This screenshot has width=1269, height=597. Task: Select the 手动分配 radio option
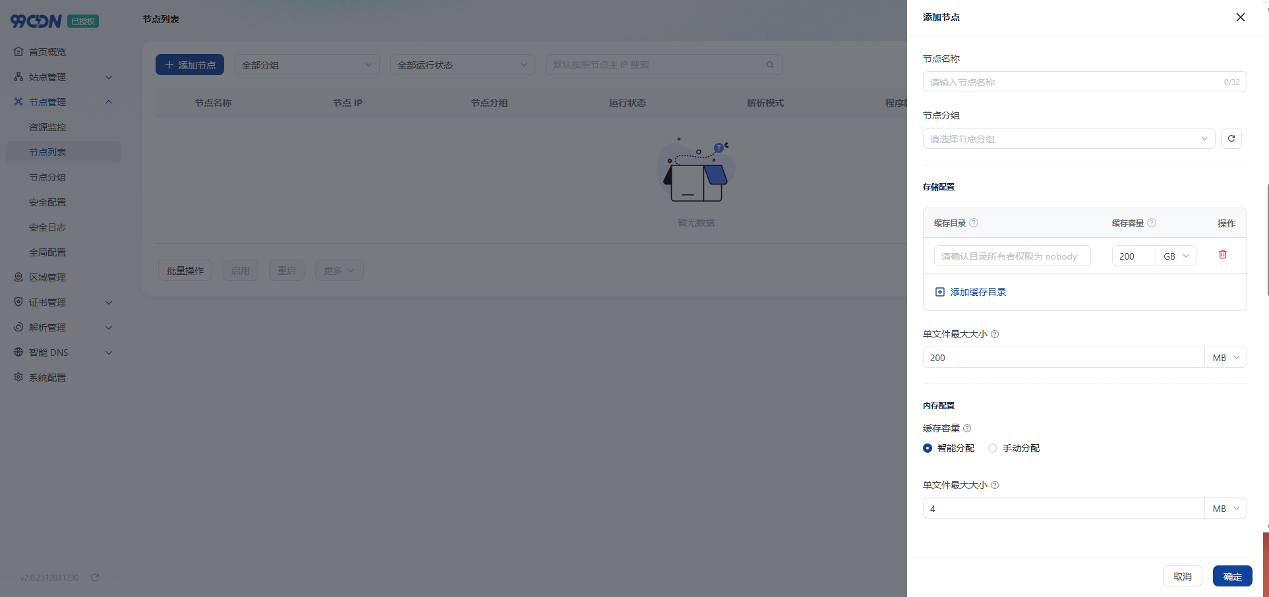(x=993, y=448)
